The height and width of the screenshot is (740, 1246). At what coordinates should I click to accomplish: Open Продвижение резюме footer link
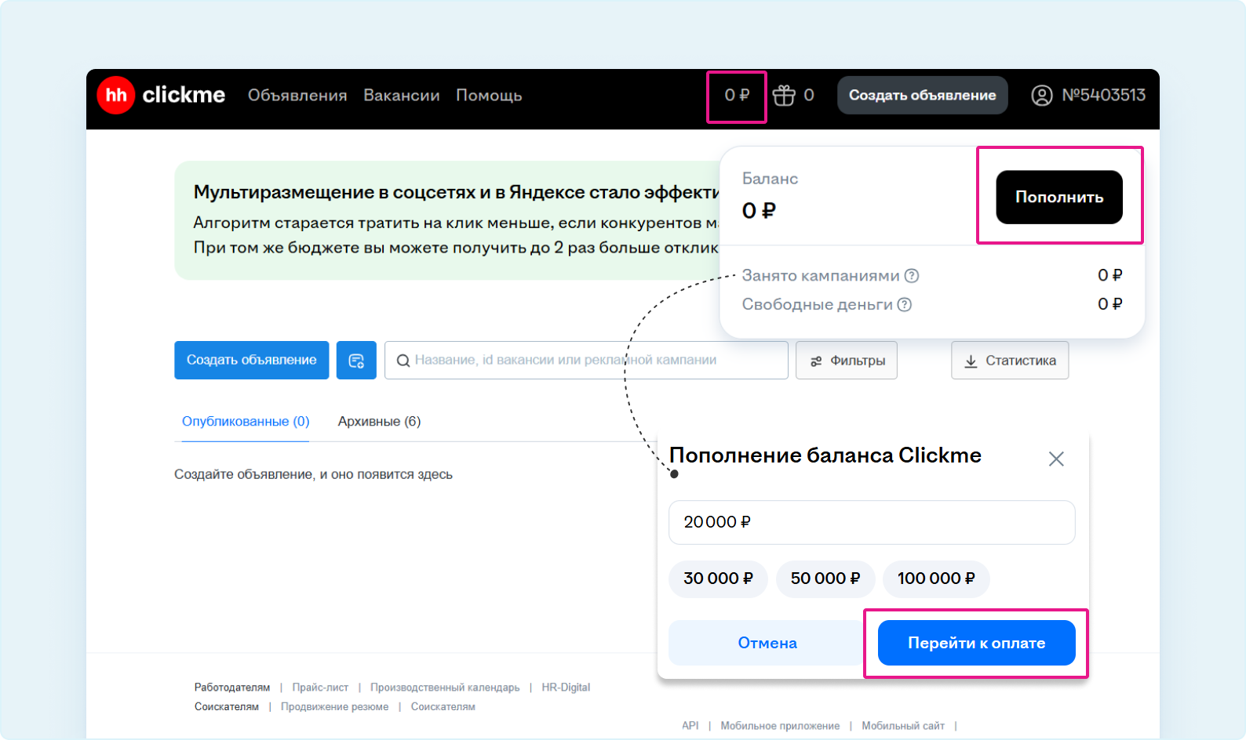coord(335,707)
